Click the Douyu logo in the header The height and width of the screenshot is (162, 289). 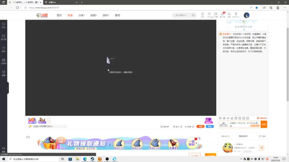point(42,15)
